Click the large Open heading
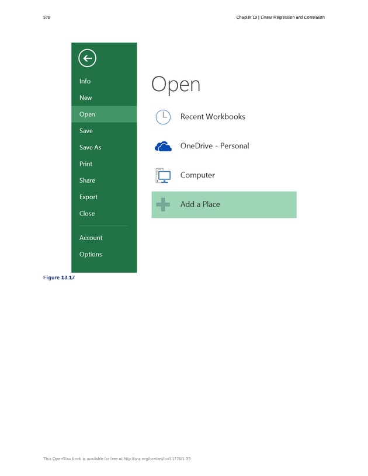The width and height of the screenshot is (368, 476). tap(176, 84)
